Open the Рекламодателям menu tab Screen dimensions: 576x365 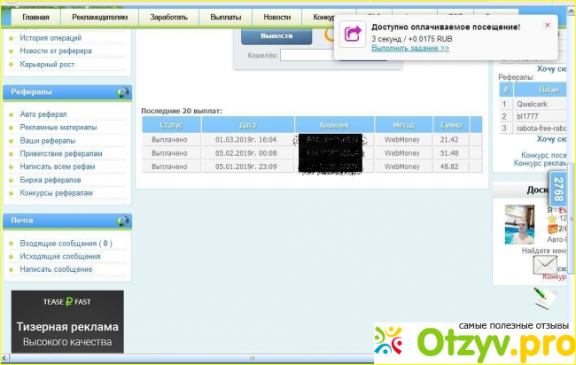pos(98,17)
